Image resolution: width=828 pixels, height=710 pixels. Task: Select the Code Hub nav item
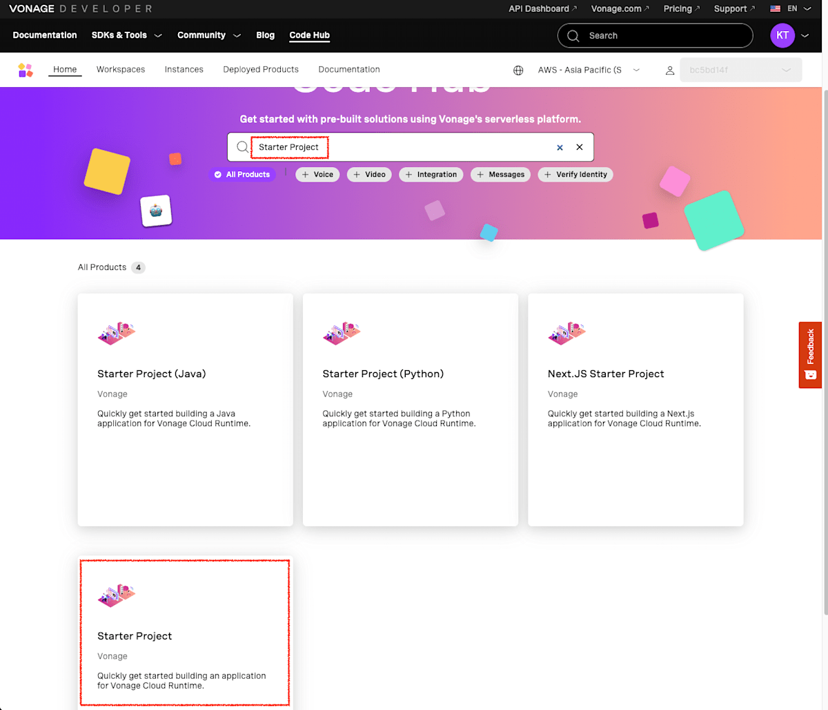point(310,35)
